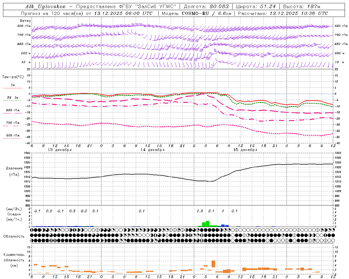Click the Td 2м legend label
Screen dimensions: 349x279
(13, 98)
